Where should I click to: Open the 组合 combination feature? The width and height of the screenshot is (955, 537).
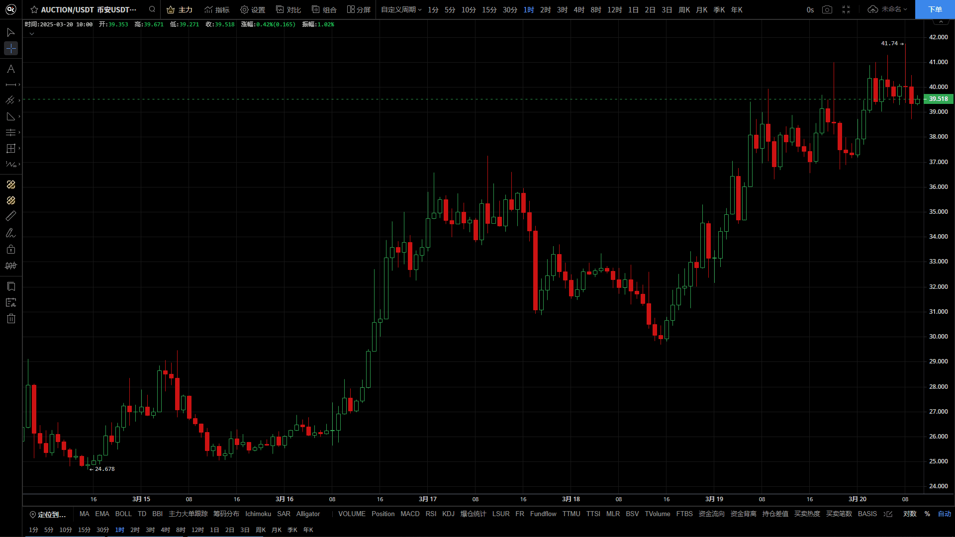pos(324,9)
